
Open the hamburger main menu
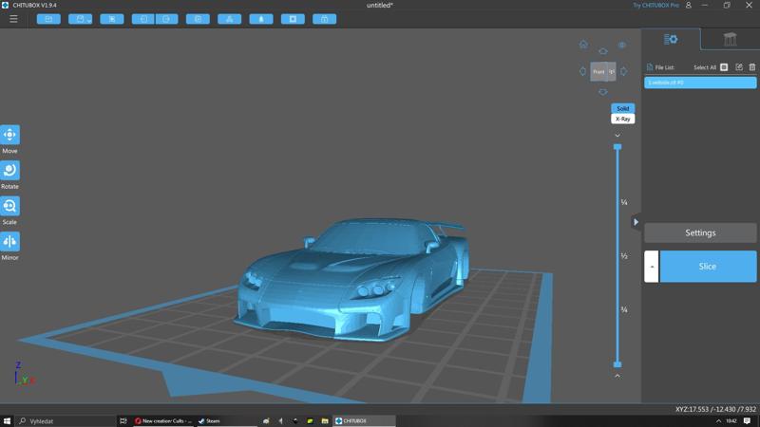click(x=13, y=19)
